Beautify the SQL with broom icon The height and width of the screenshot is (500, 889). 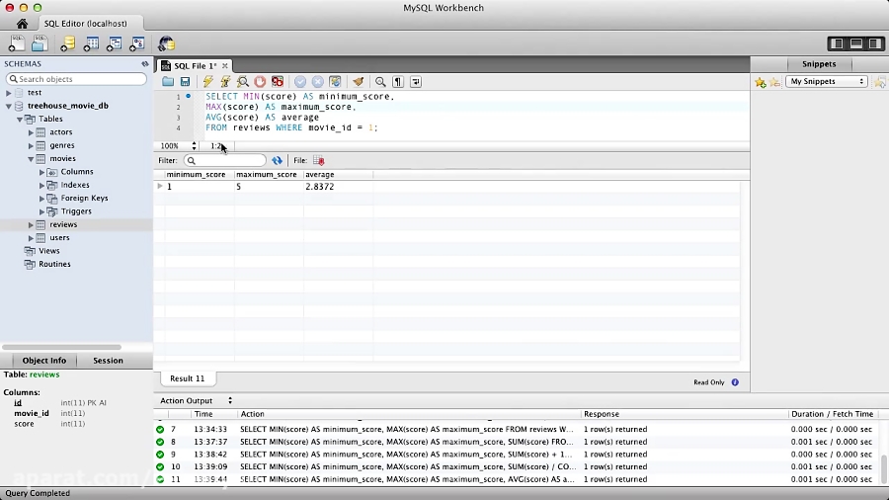pos(358,82)
